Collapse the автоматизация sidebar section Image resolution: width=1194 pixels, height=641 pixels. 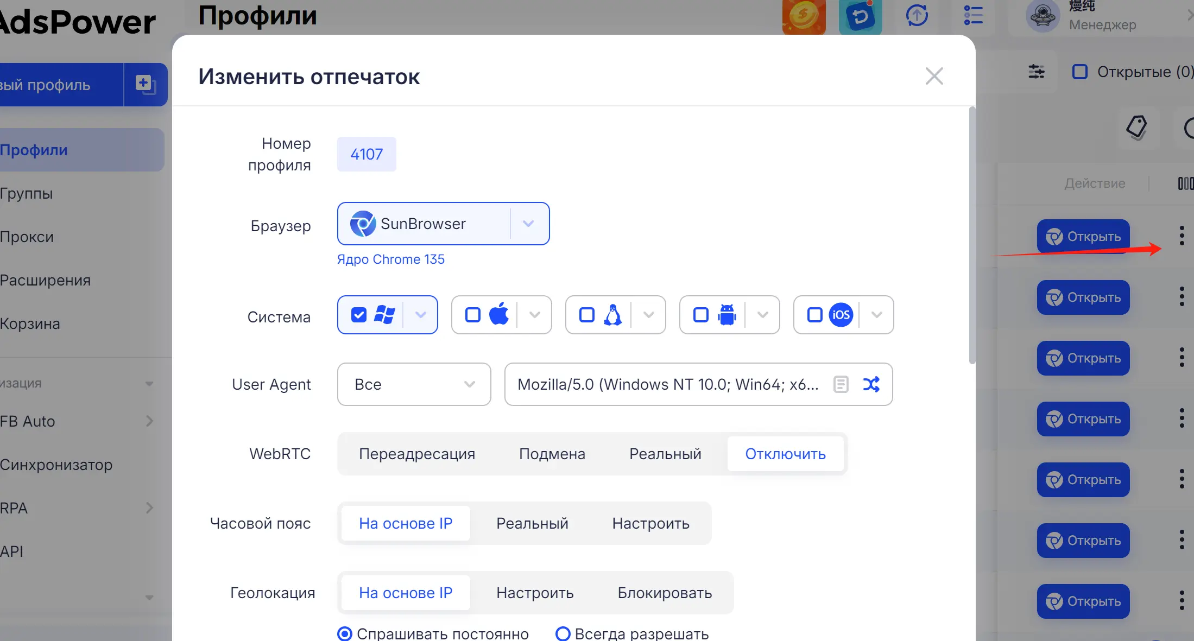coord(149,383)
